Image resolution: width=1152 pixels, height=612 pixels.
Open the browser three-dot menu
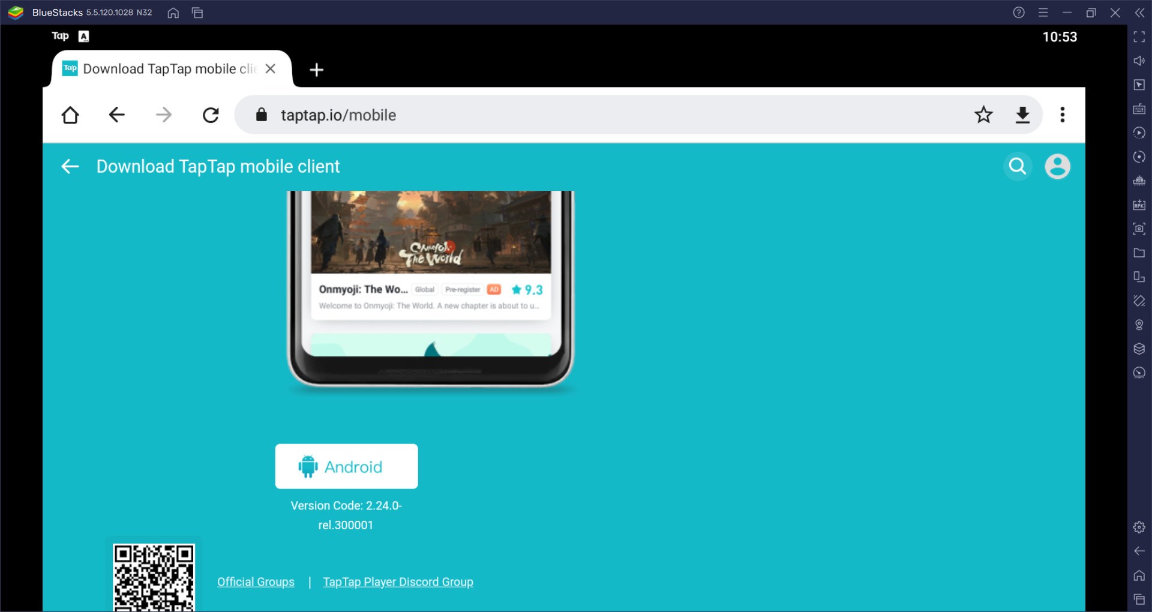click(x=1063, y=115)
